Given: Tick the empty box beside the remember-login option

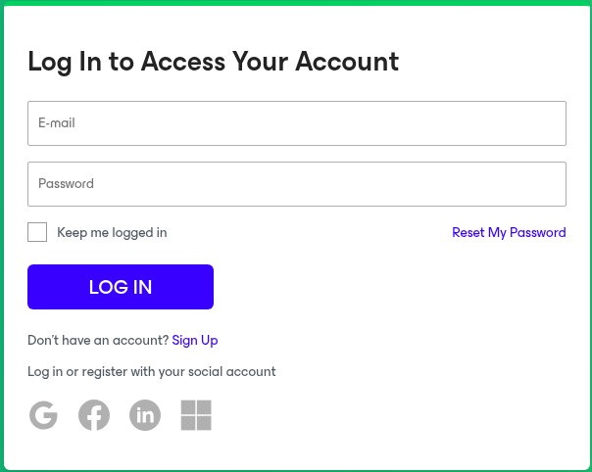Looking at the screenshot, I should click(x=37, y=232).
